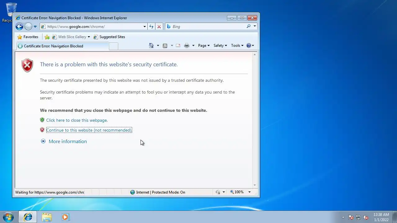Open the recent pages dropdown arrow
This screenshot has height=223, width=397.
pos(35,27)
